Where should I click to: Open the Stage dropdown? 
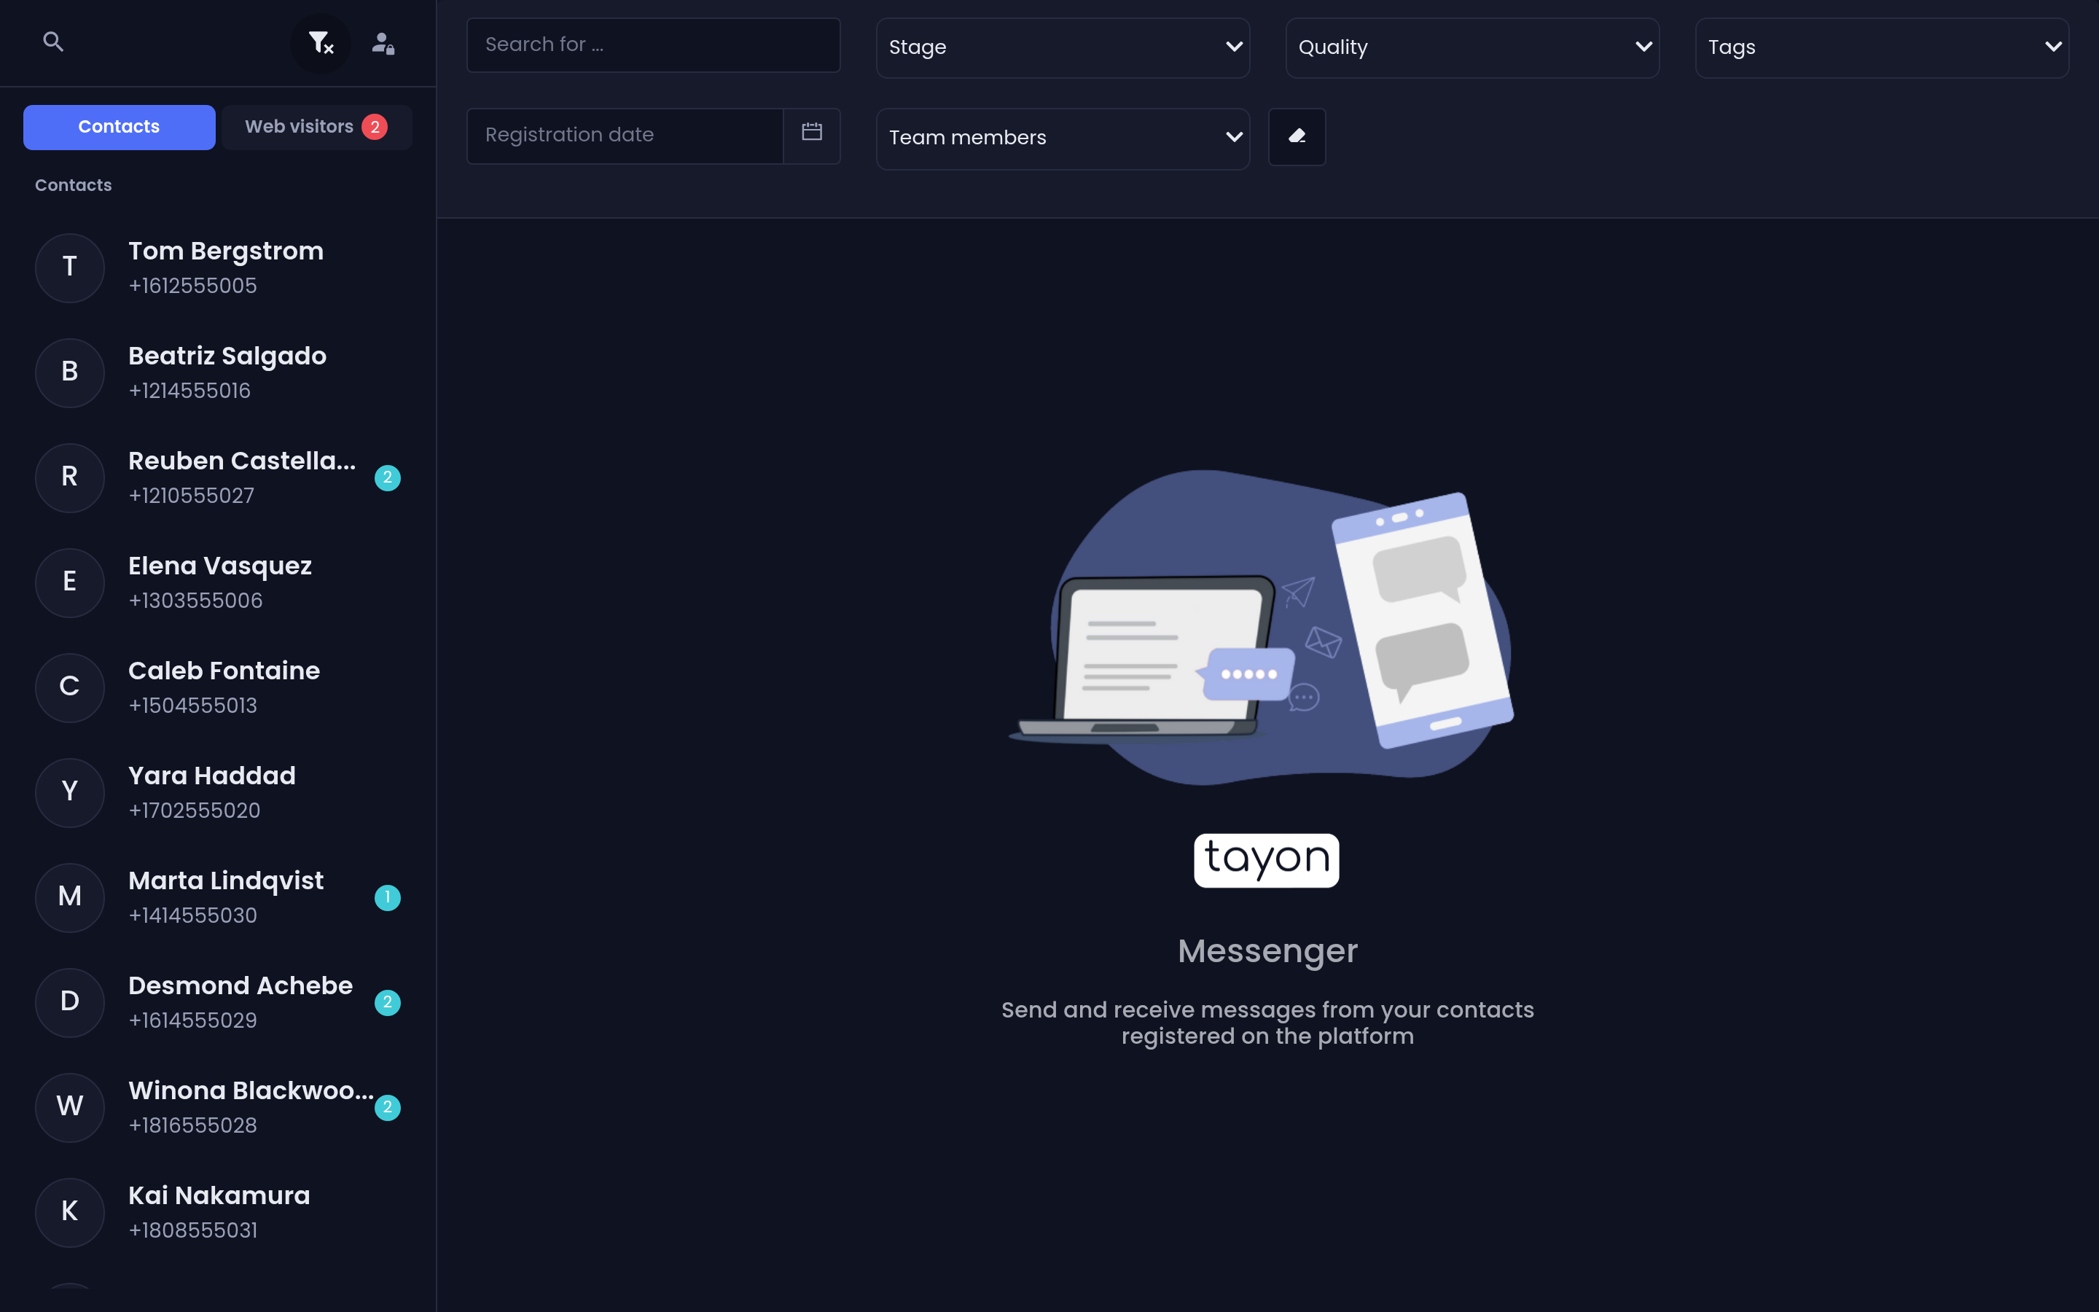pos(1063,47)
